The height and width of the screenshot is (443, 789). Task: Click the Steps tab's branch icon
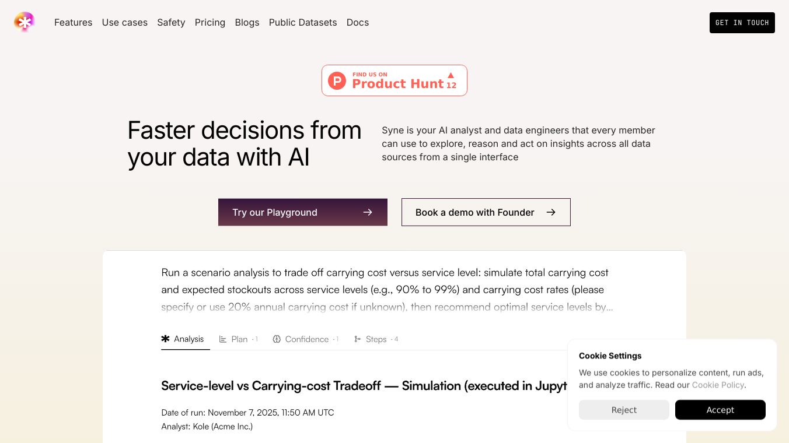click(357, 339)
